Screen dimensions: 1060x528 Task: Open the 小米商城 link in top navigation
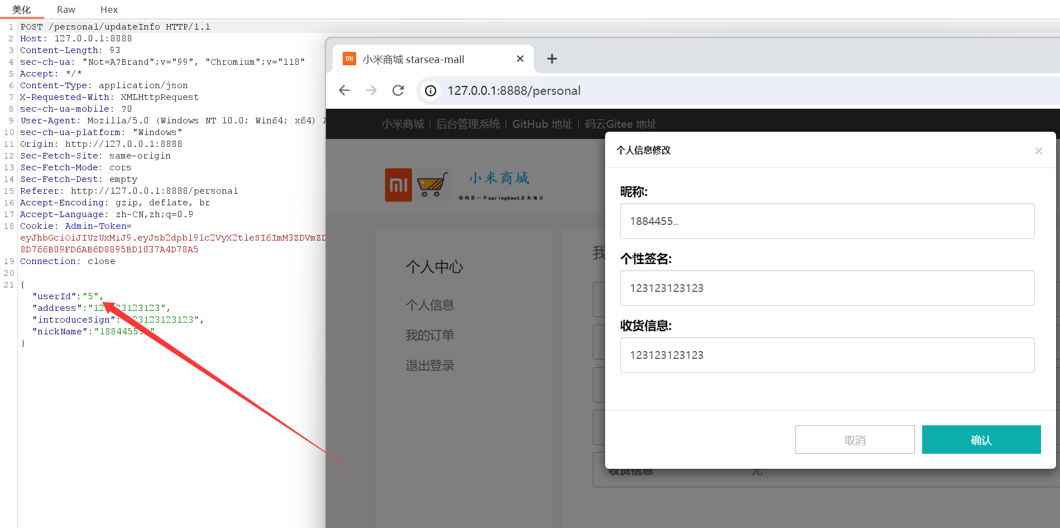(x=403, y=124)
